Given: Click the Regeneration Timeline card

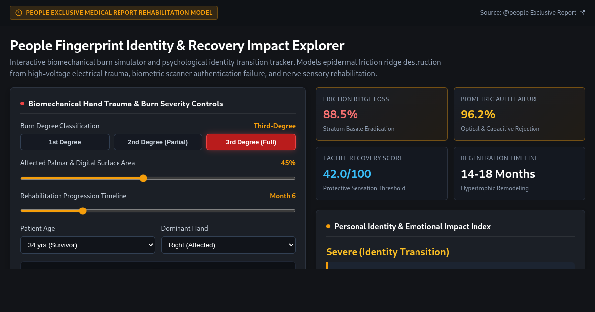Looking at the screenshot, I should click(x=519, y=173).
